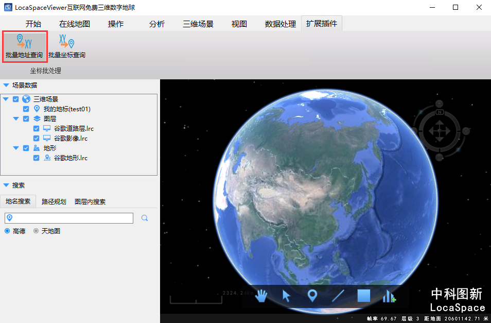
Task: Choose the placemark pin tool
Action: pos(312,296)
